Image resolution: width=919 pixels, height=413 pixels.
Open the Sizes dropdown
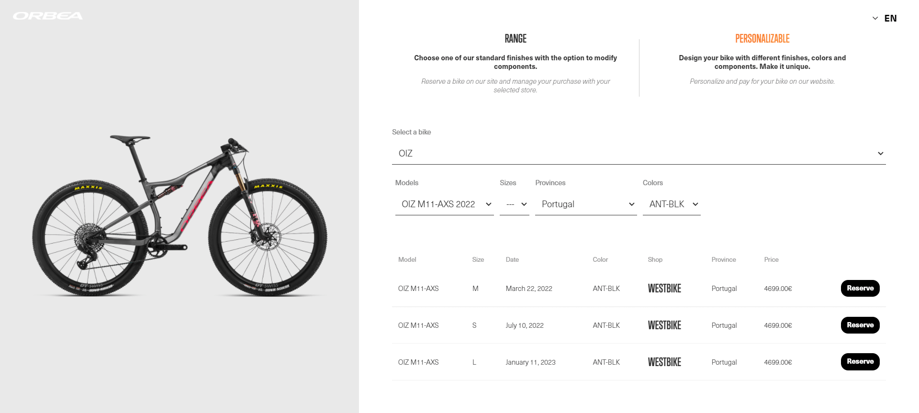pyautogui.click(x=515, y=204)
